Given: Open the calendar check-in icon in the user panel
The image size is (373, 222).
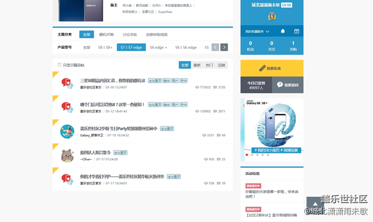Looking at the screenshot, I should tap(297, 31).
